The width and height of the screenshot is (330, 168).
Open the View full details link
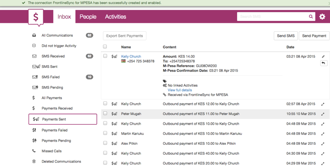point(180,90)
